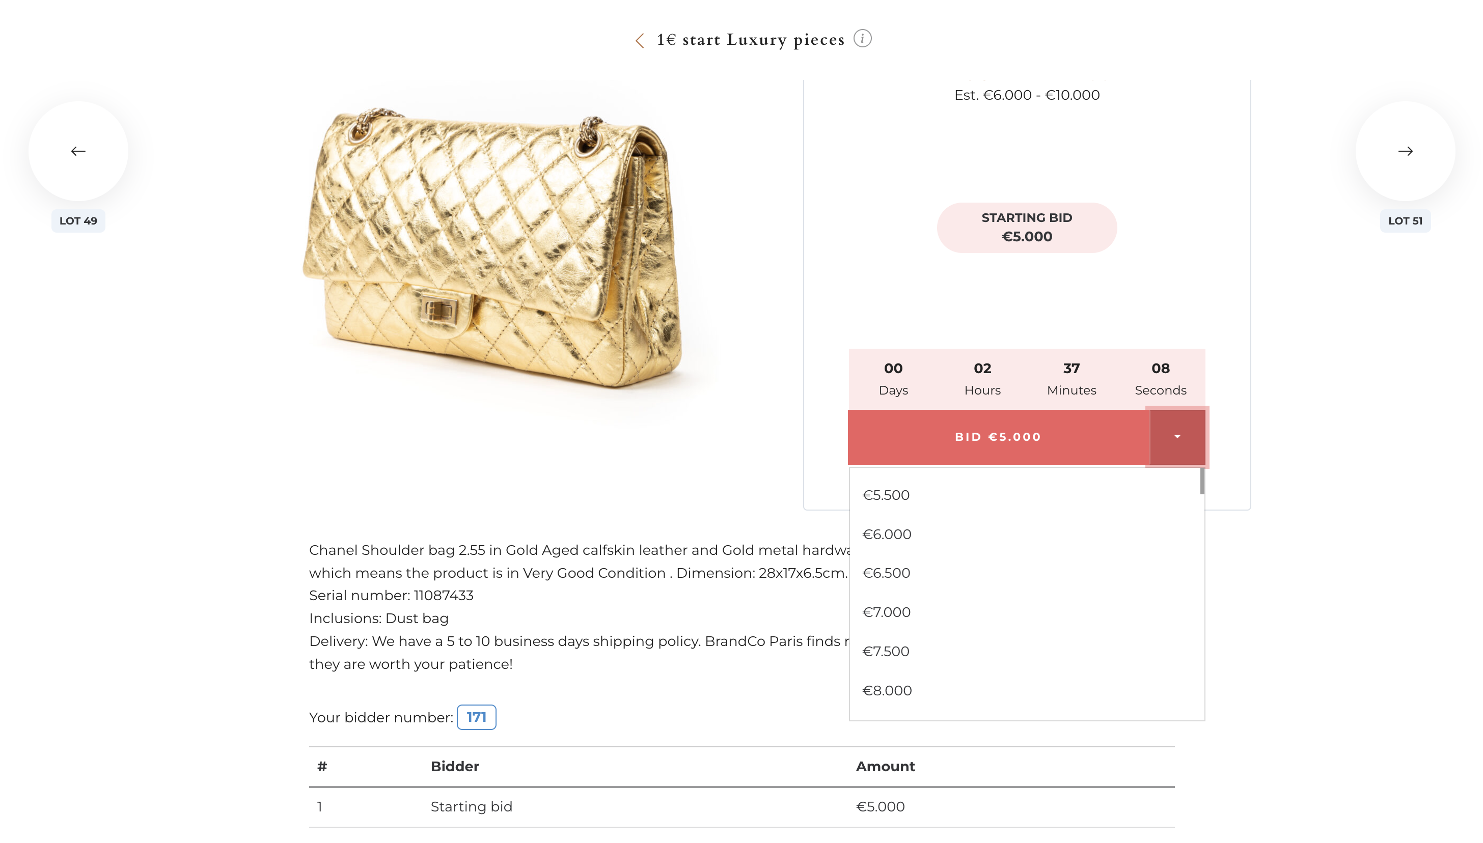Click the bid list scrollbar thumb

pyautogui.click(x=1202, y=481)
